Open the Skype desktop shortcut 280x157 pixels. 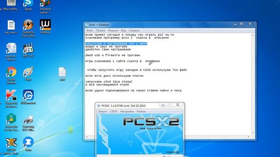(28, 4)
